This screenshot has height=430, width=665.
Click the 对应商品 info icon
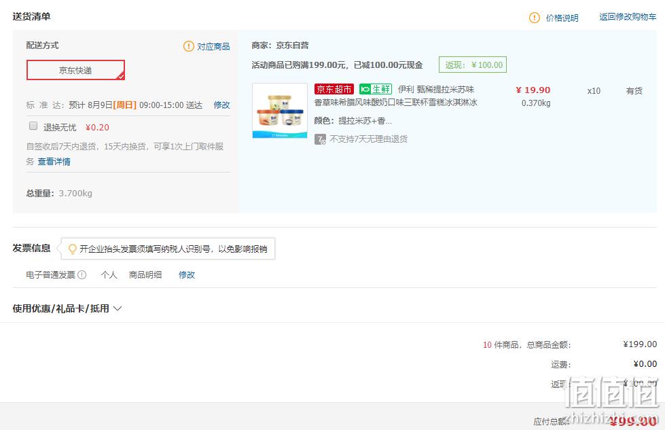point(188,46)
